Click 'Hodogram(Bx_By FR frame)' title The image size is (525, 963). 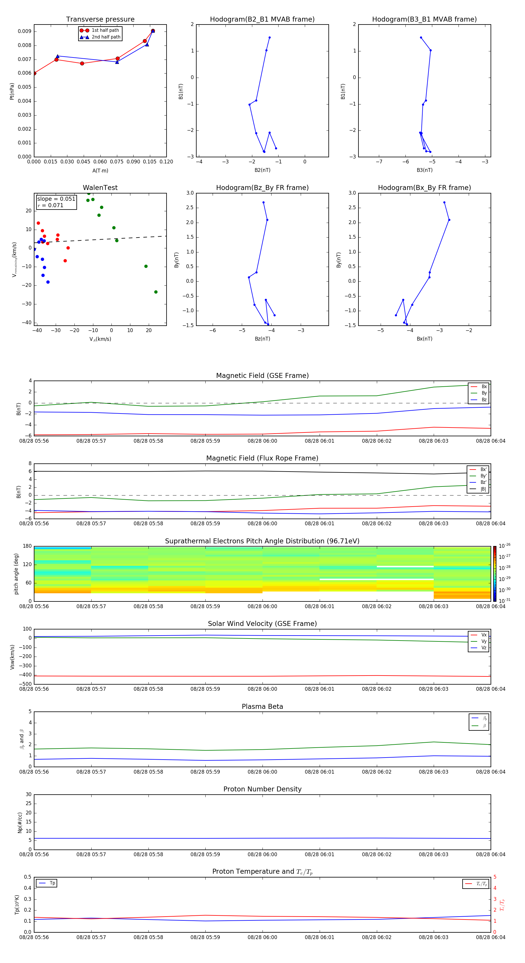424,188
